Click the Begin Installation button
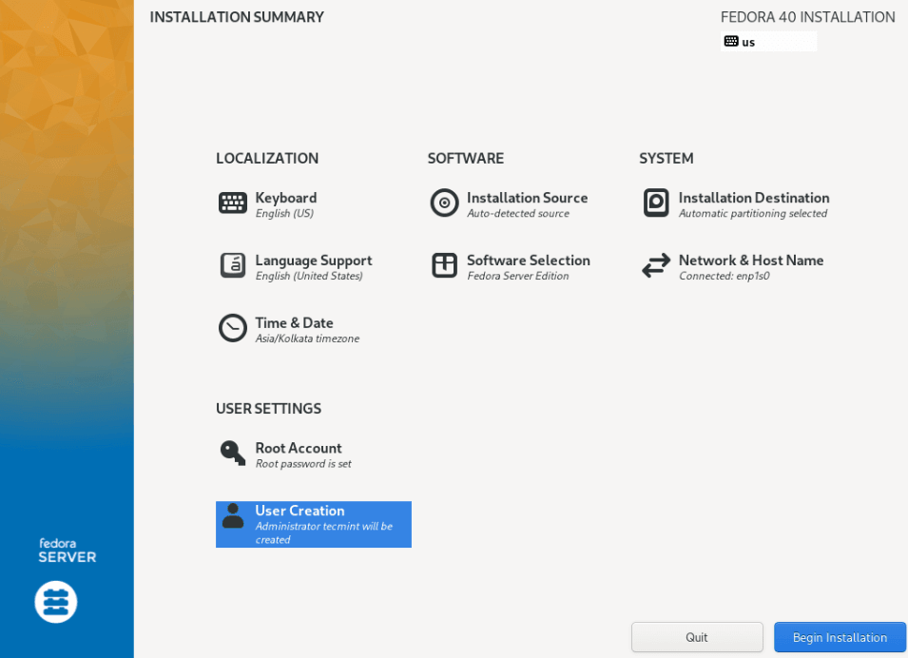This screenshot has height=658, width=908. pos(840,637)
